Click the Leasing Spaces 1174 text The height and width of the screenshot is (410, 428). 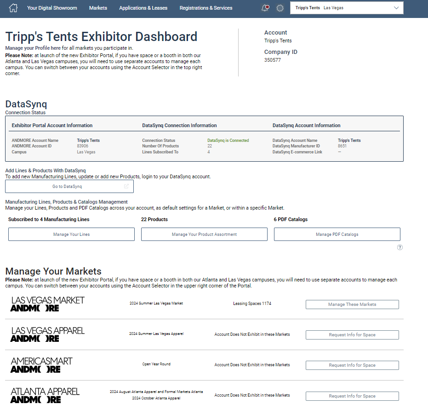coord(252,303)
